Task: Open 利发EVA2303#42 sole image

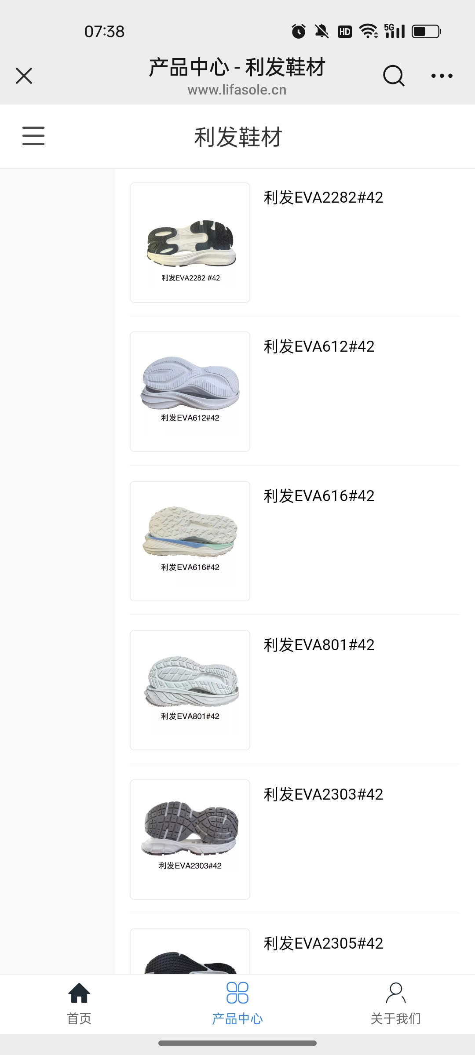Action: (x=190, y=840)
